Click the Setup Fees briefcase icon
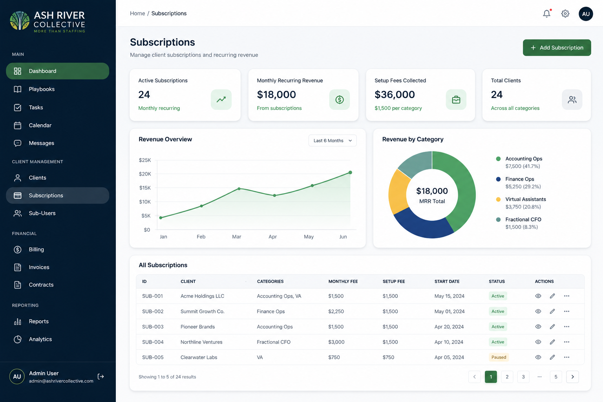 (x=456, y=100)
